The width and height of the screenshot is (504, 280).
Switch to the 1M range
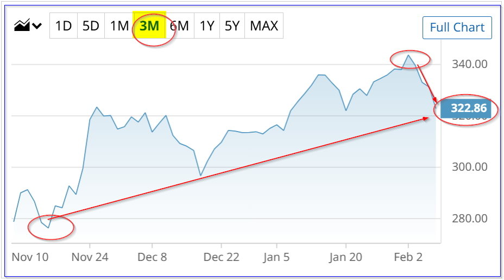(x=119, y=26)
